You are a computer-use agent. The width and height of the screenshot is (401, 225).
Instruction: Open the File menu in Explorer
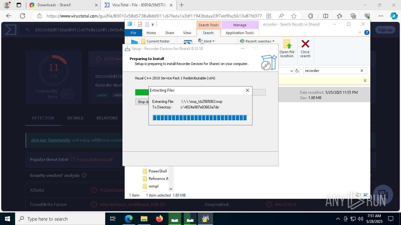tap(133, 33)
